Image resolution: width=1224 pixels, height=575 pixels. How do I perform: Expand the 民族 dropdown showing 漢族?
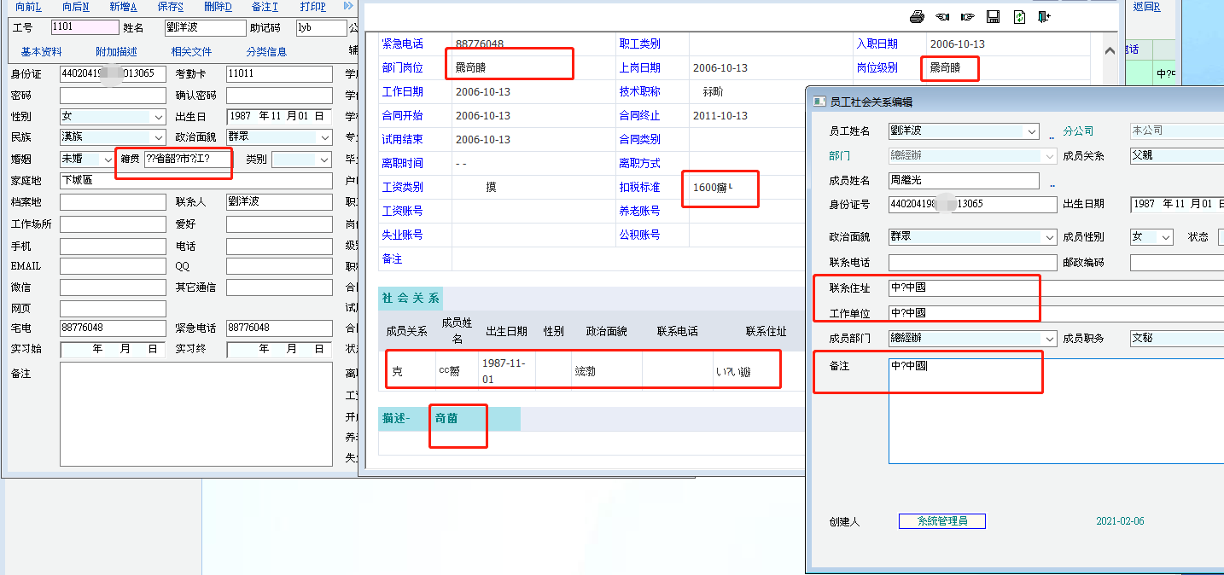[x=158, y=137]
